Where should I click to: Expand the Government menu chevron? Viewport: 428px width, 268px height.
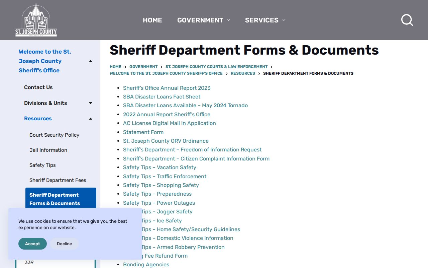[229, 20]
